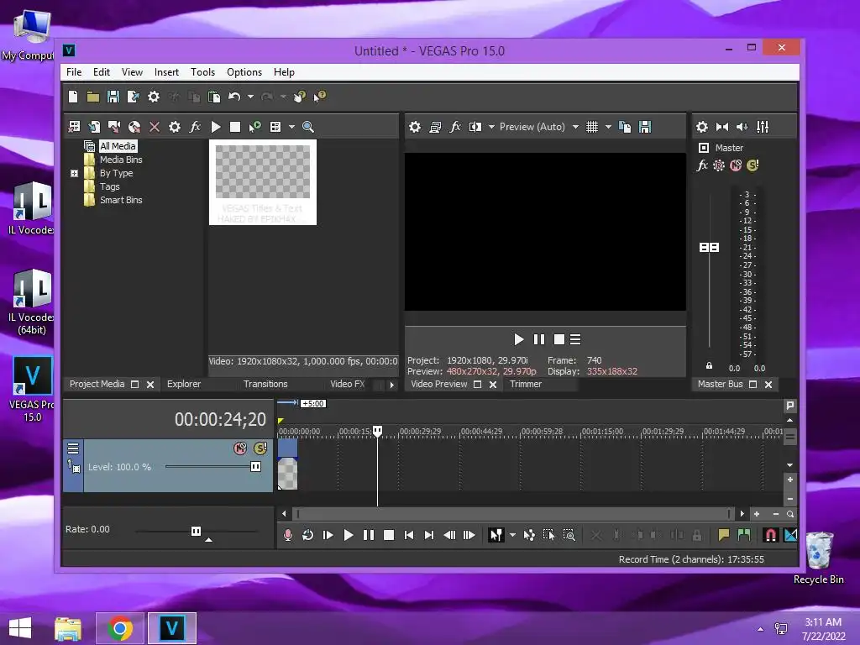The image size is (860, 645).
Task: Start media preview in Project Media panel
Action: [x=216, y=128]
